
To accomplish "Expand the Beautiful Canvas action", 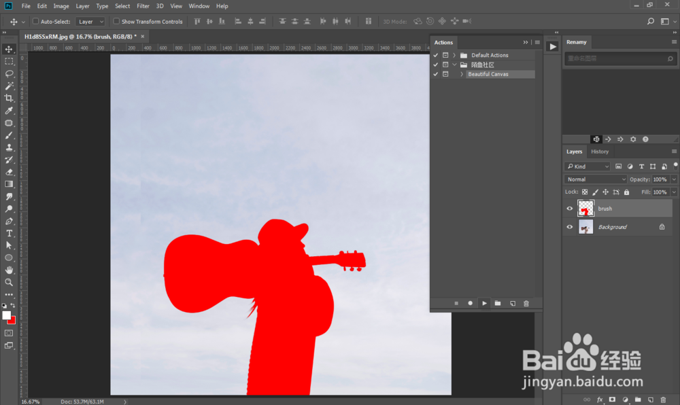I will pyautogui.click(x=462, y=74).
